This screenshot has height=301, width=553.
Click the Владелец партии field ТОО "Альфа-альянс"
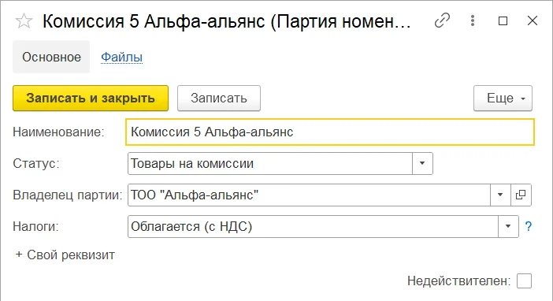coord(310,195)
